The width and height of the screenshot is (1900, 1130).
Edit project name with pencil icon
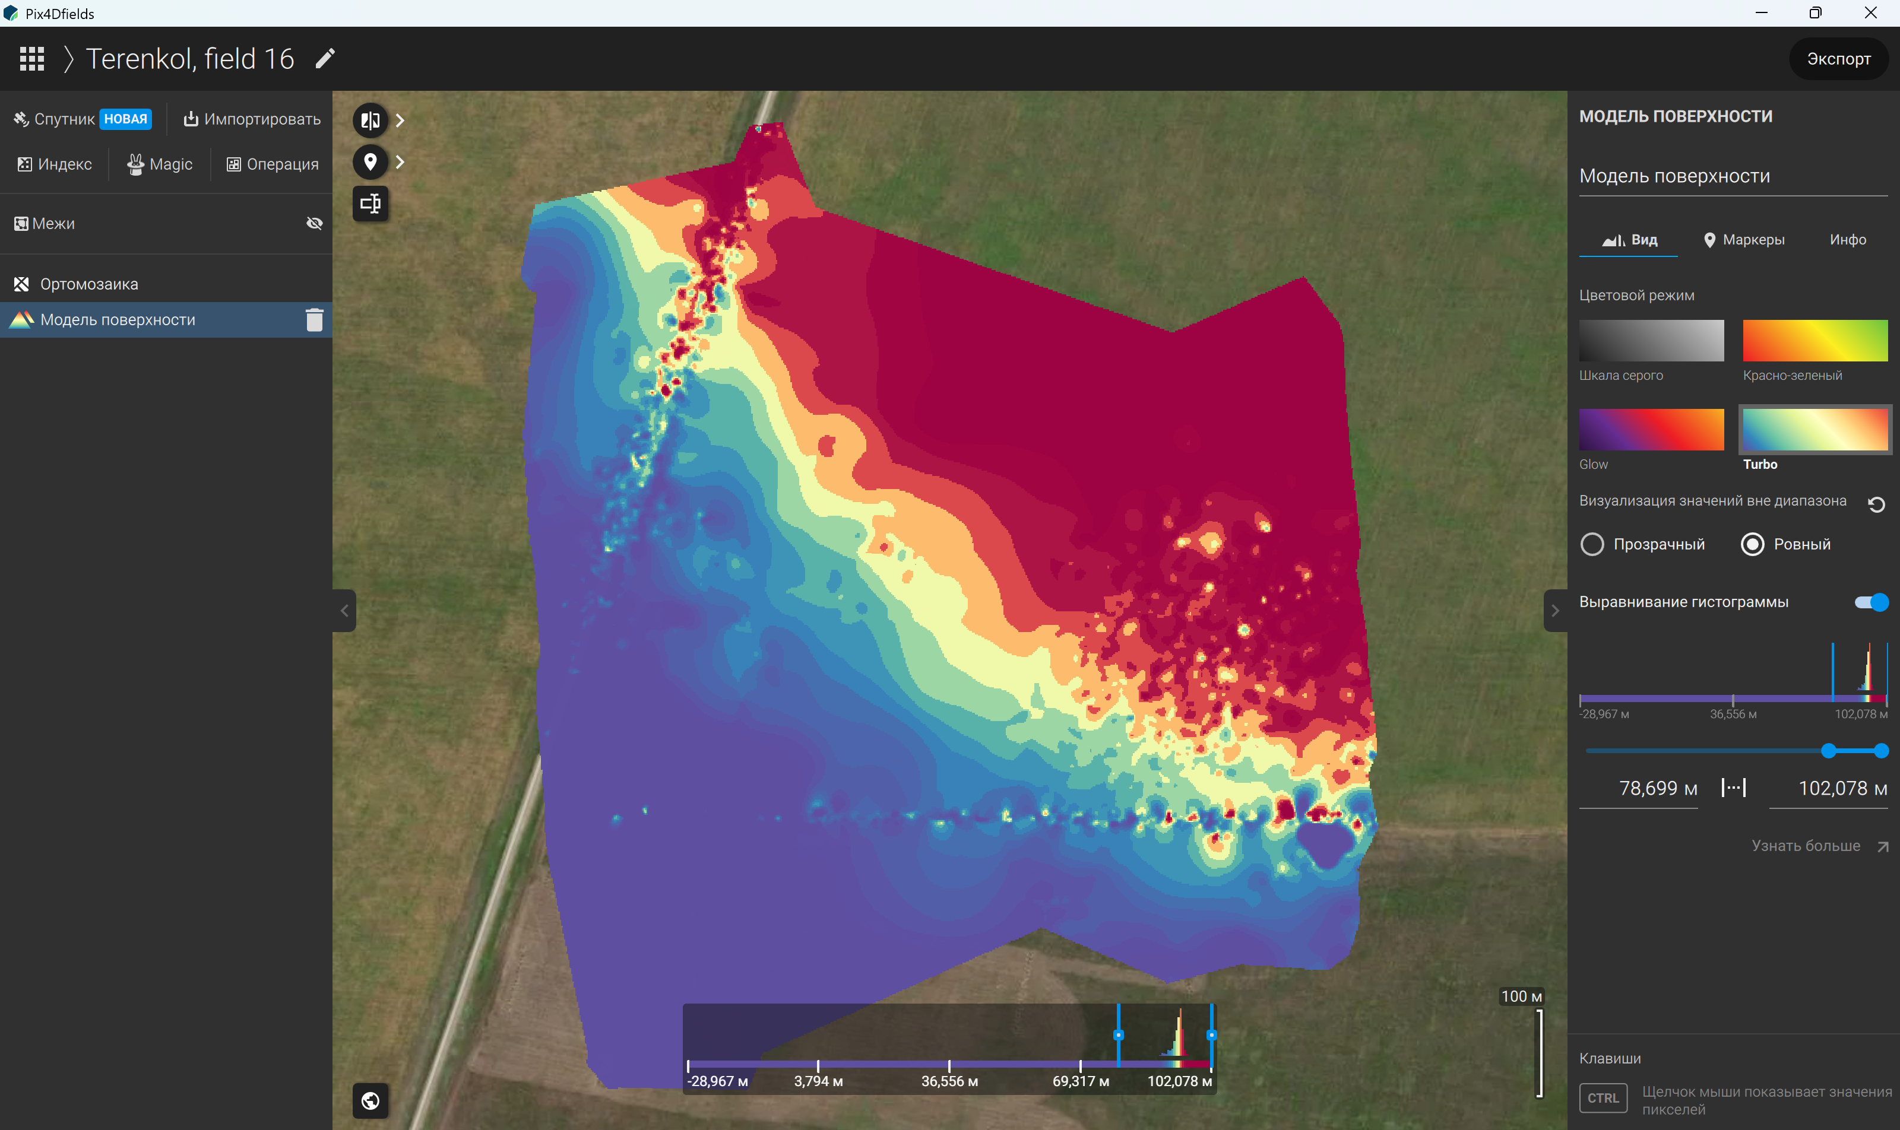click(x=325, y=59)
